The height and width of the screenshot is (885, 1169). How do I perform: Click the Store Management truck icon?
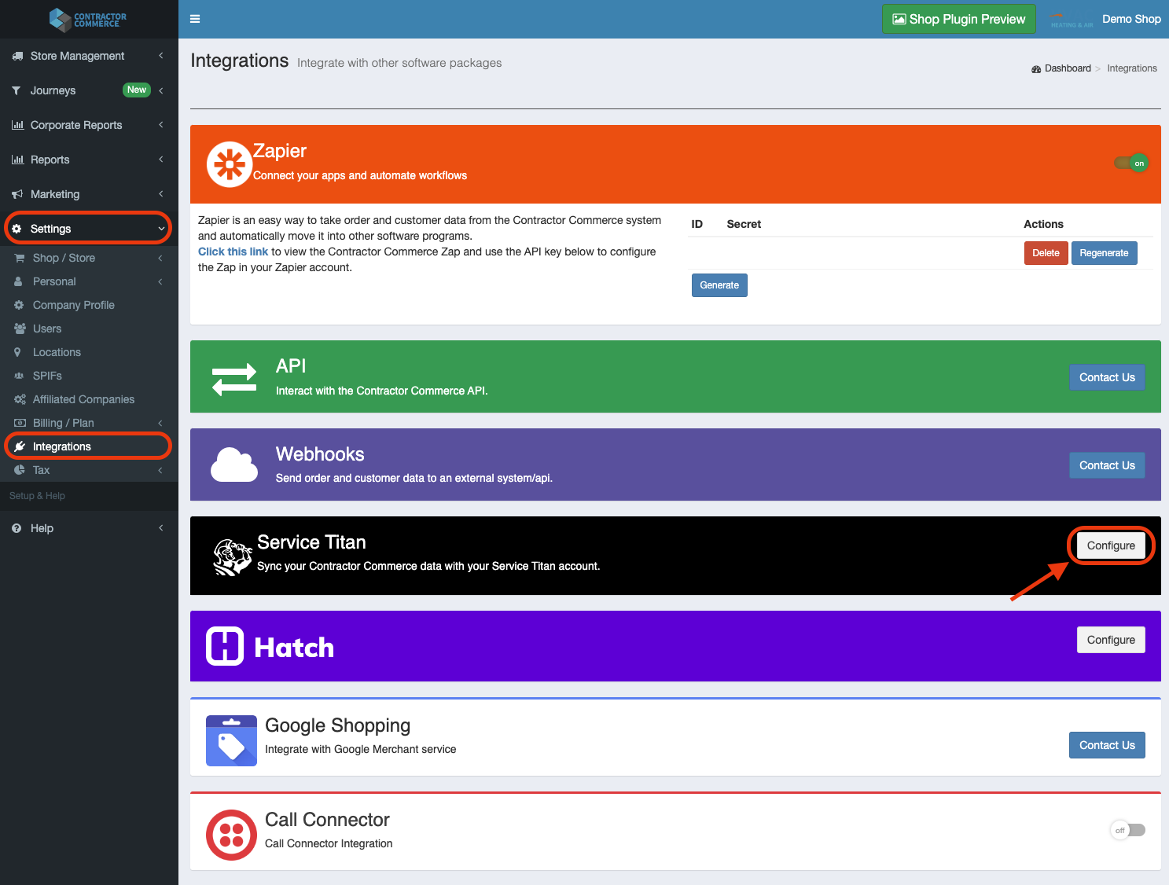17,56
